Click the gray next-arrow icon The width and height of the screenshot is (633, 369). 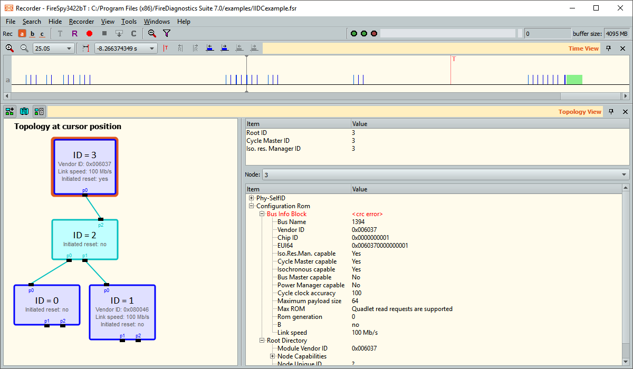(254, 48)
